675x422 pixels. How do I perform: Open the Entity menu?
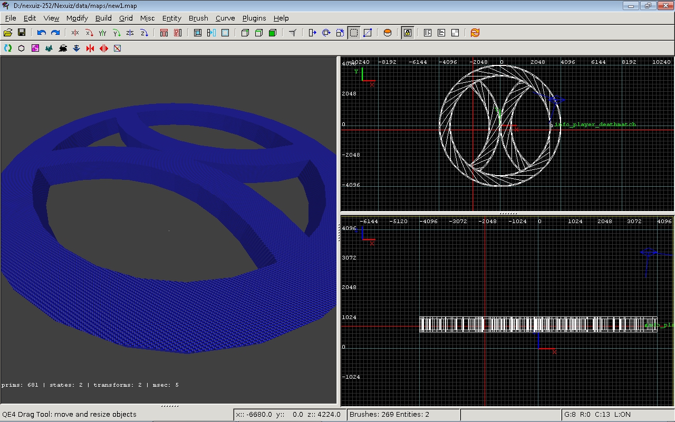click(x=172, y=18)
